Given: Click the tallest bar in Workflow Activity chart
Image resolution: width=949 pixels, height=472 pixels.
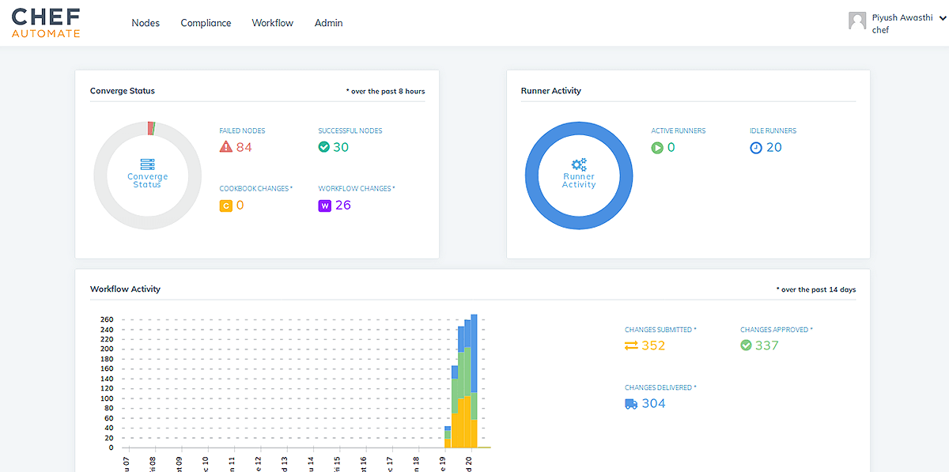Looking at the screenshot, I should (x=474, y=379).
